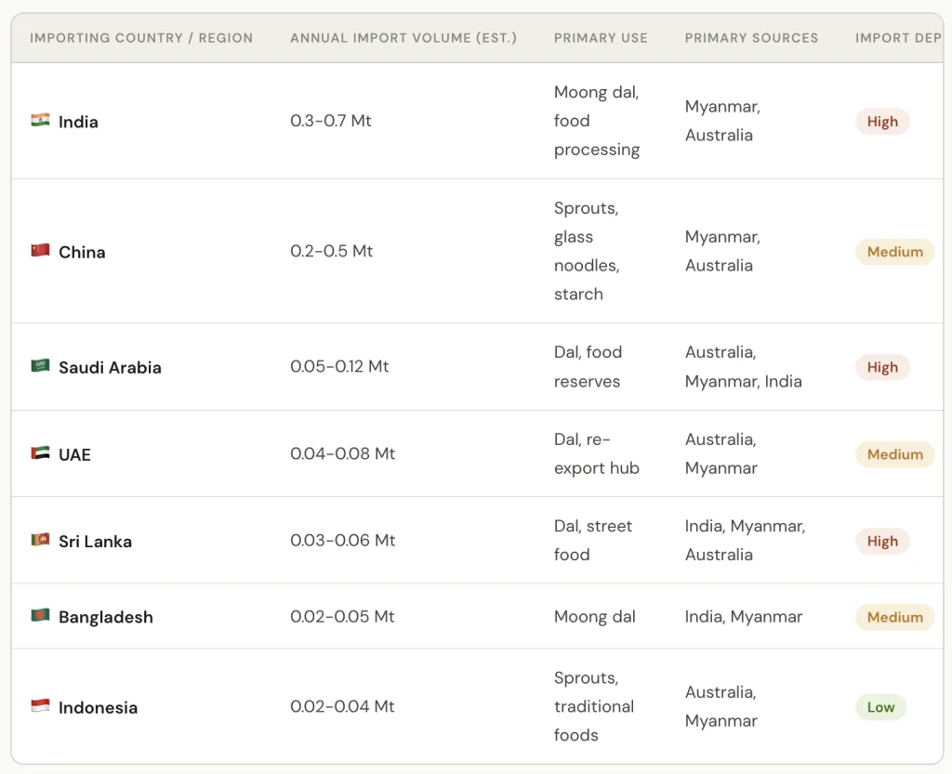Select the Importing Country / Region column header
Viewport: 952px width, 774px height.
[141, 37]
